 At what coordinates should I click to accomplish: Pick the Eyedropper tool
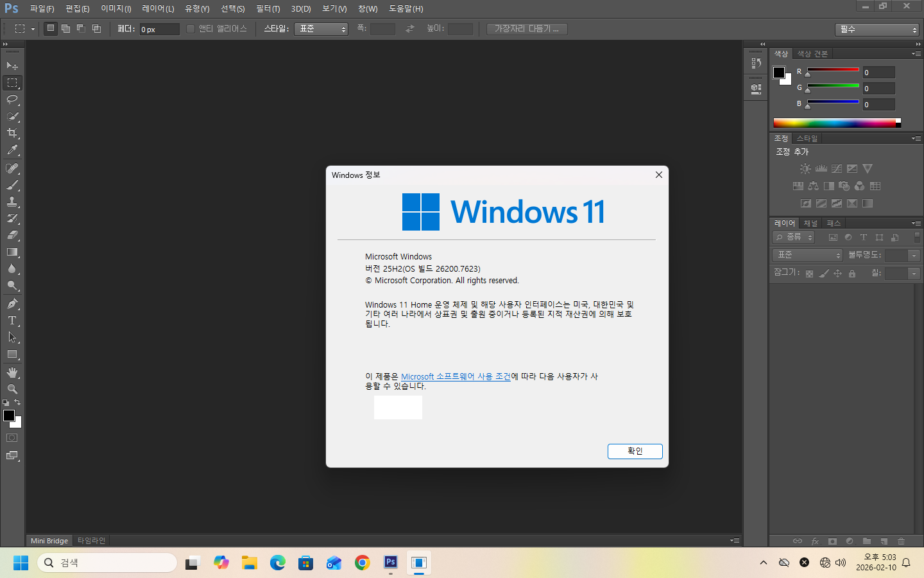[x=12, y=150]
